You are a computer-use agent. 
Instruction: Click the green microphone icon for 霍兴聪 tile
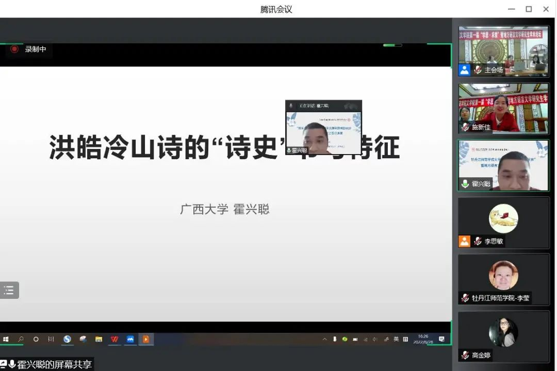(x=465, y=184)
